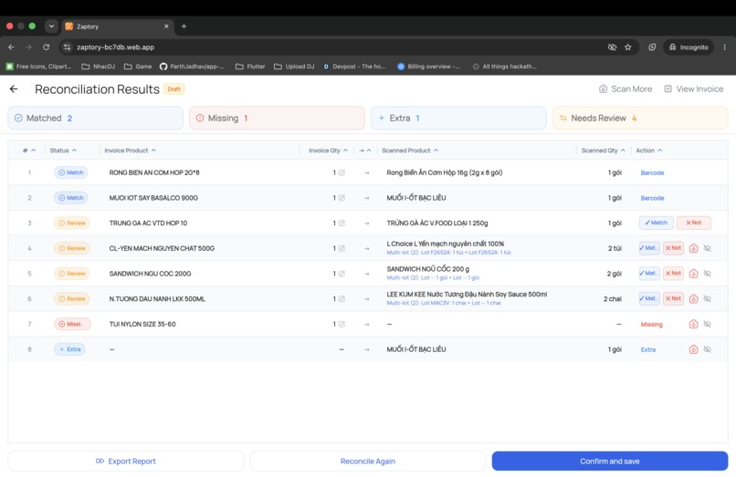
Task: Edit invoice qty for TUI NYLON SIZE 35-60
Action: (342, 324)
